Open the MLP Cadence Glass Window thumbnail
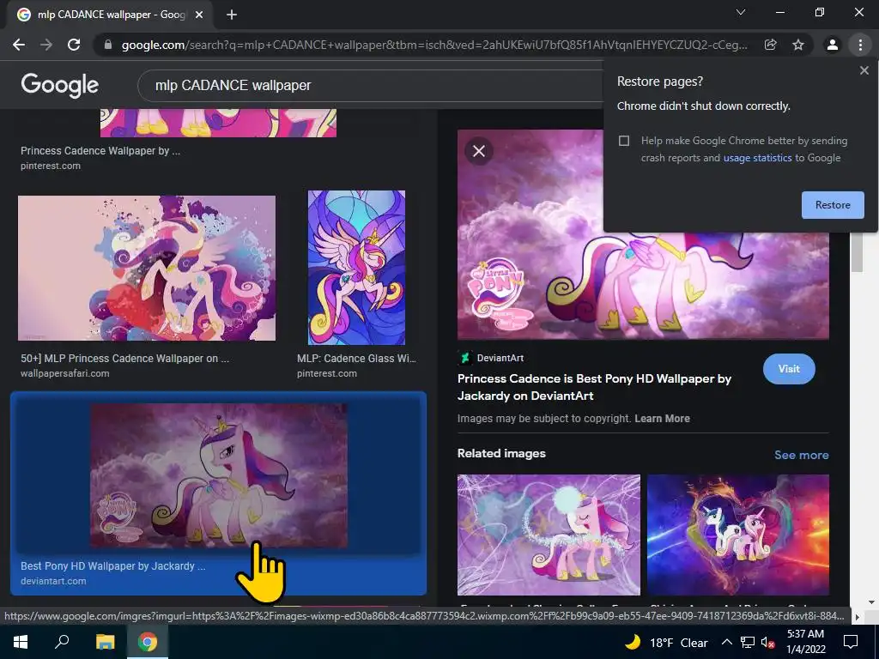 [x=356, y=268]
